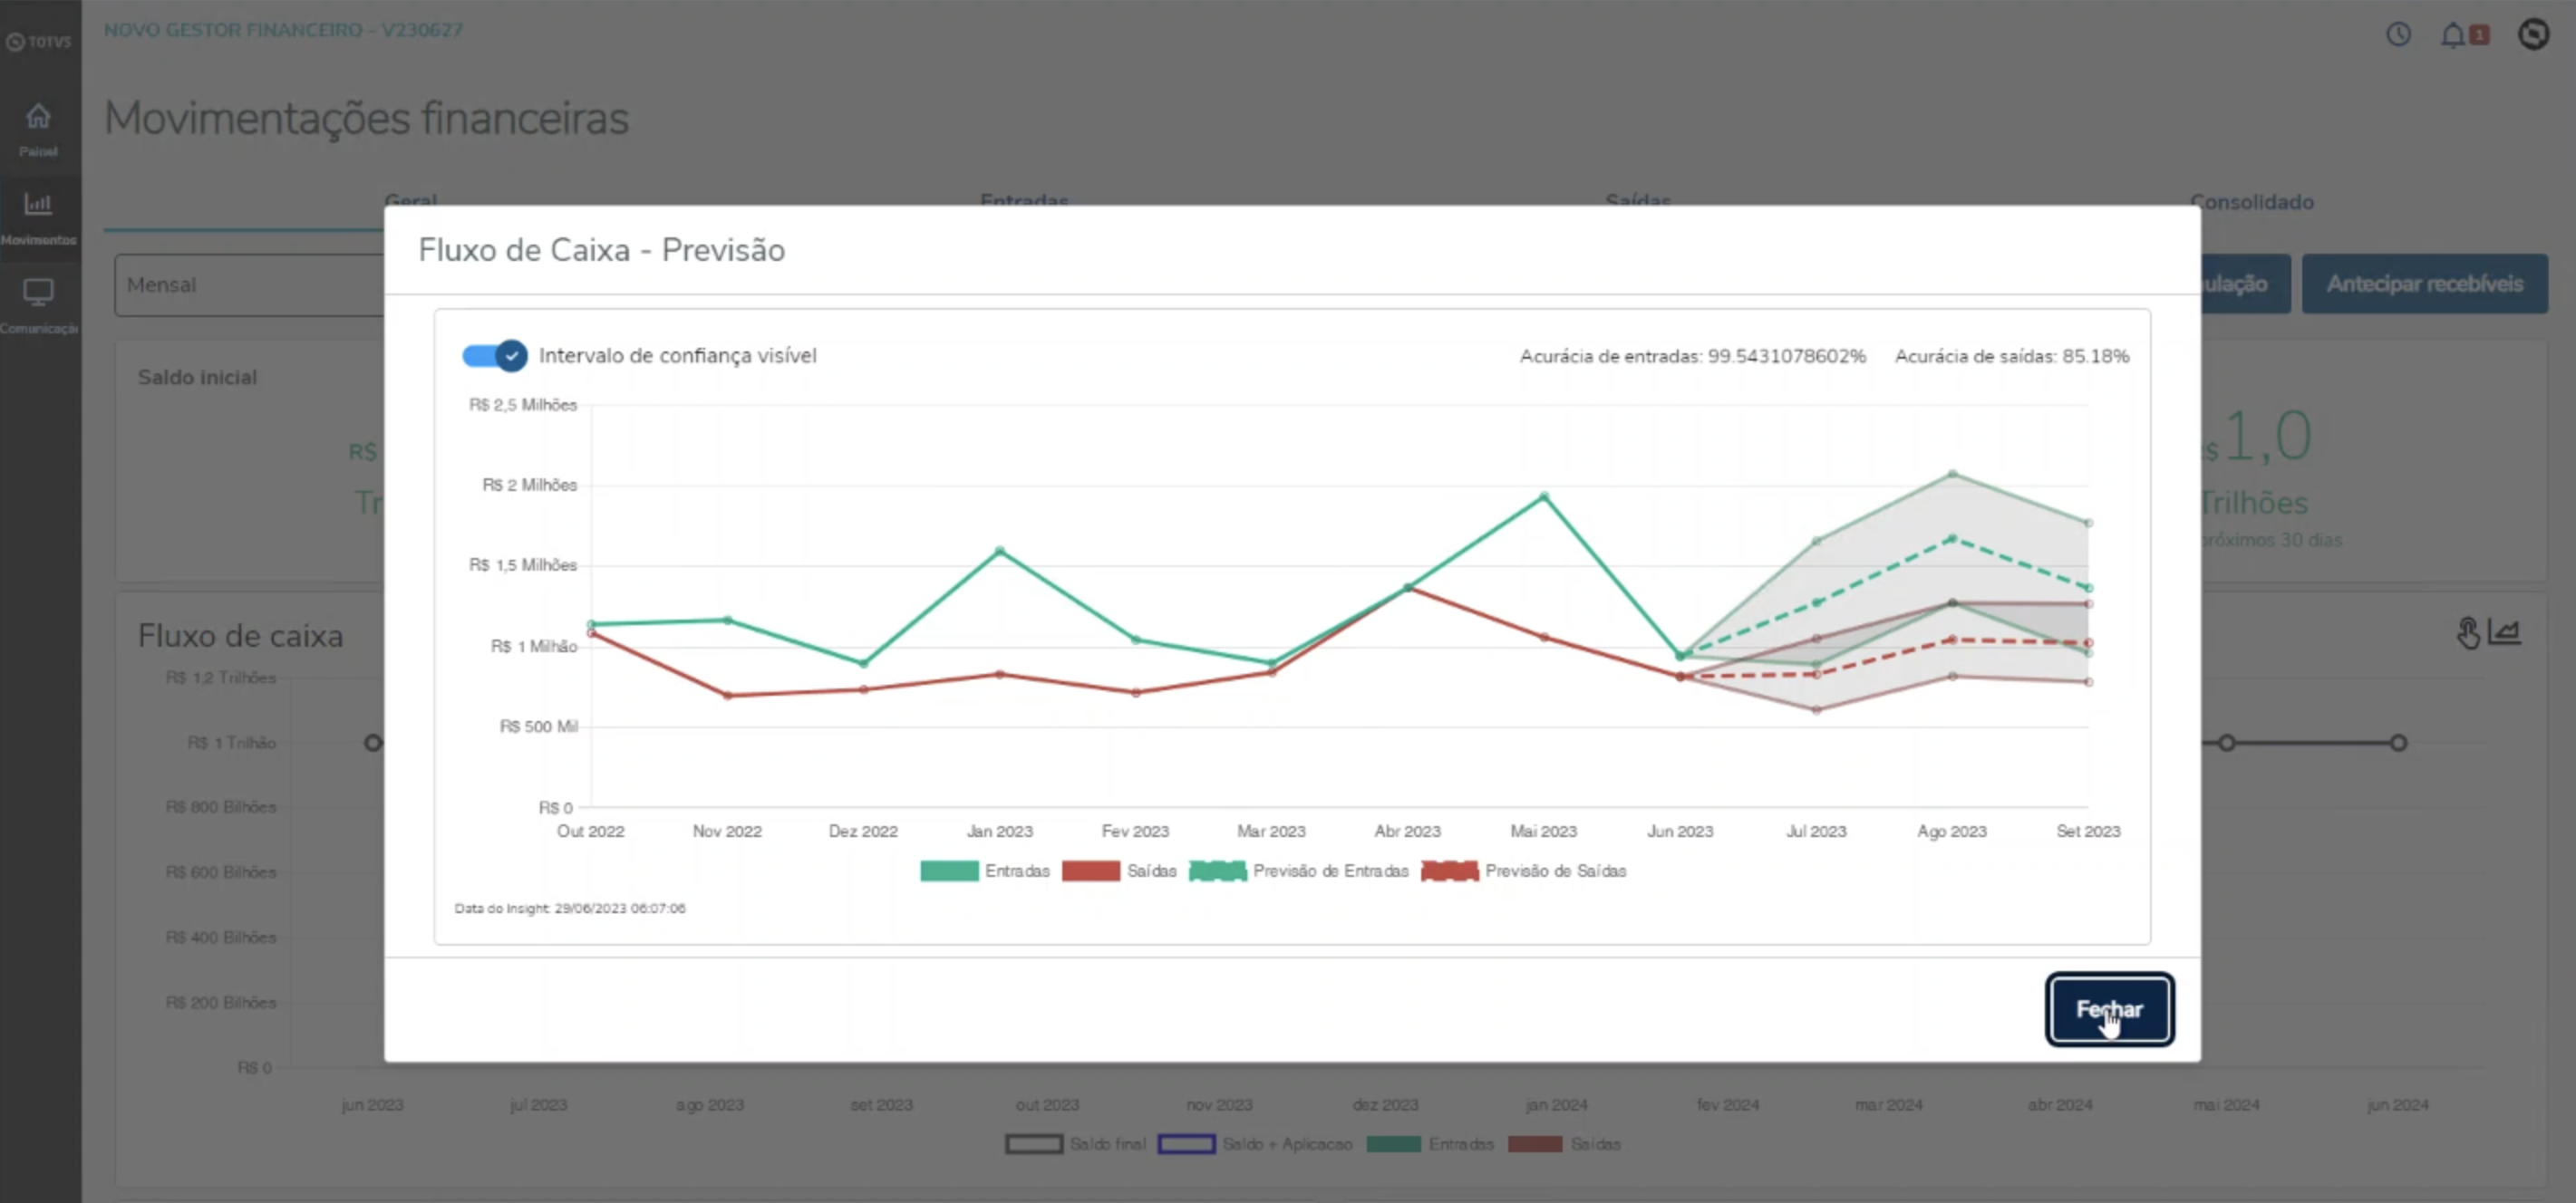Click the touch hand icon beside chart
This screenshot has width=2576, height=1203.
2468,632
